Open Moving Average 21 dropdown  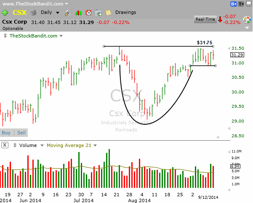95,145
